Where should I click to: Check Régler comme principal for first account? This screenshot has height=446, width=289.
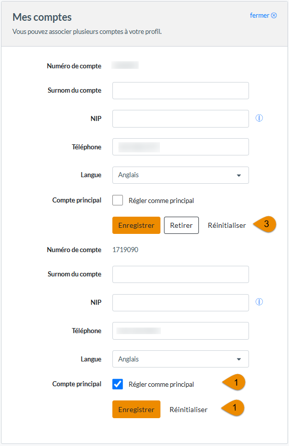(117, 200)
